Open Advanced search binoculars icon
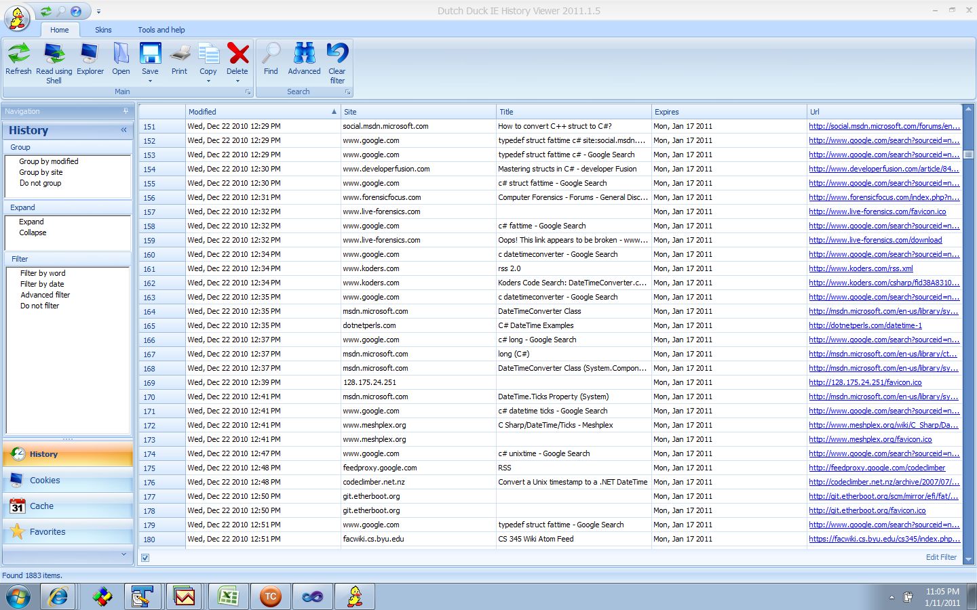Screen dimensions: 977x610 click(x=304, y=54)
